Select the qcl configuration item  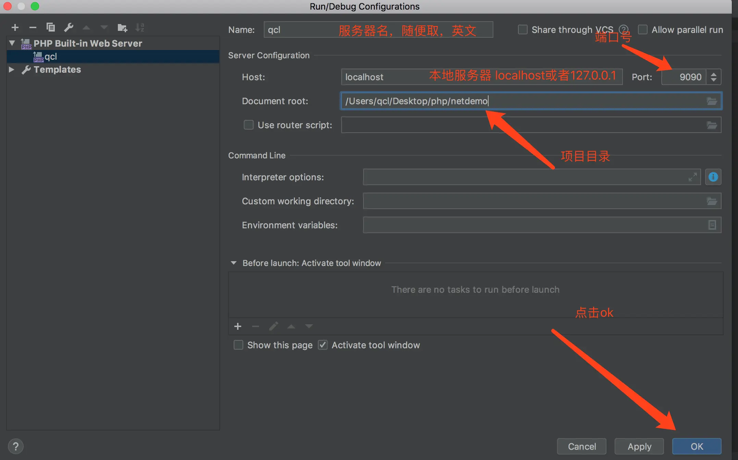pyautogui.click(x=51, y=57)
